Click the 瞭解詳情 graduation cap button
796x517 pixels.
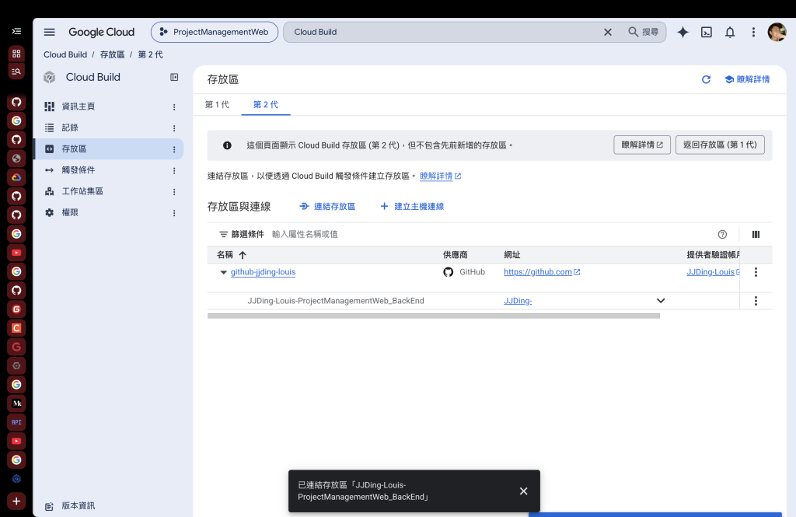(747, 79)
